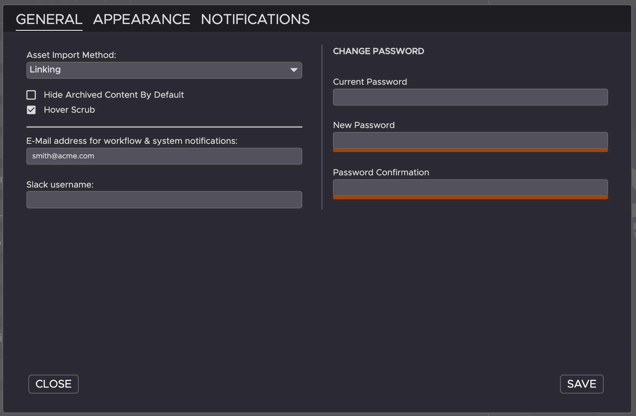Focus the Slack username input field
Screen dimensions: 636x416
(164, 200)
